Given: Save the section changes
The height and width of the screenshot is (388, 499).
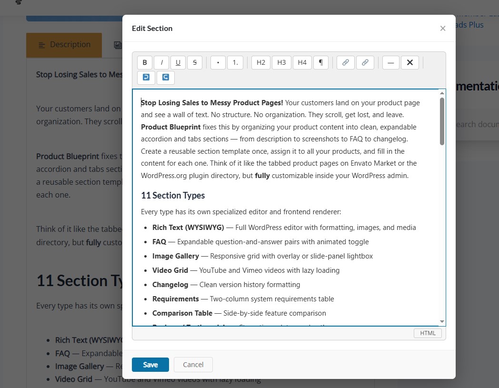Looking at the screenshot, I should pos(150,364).
